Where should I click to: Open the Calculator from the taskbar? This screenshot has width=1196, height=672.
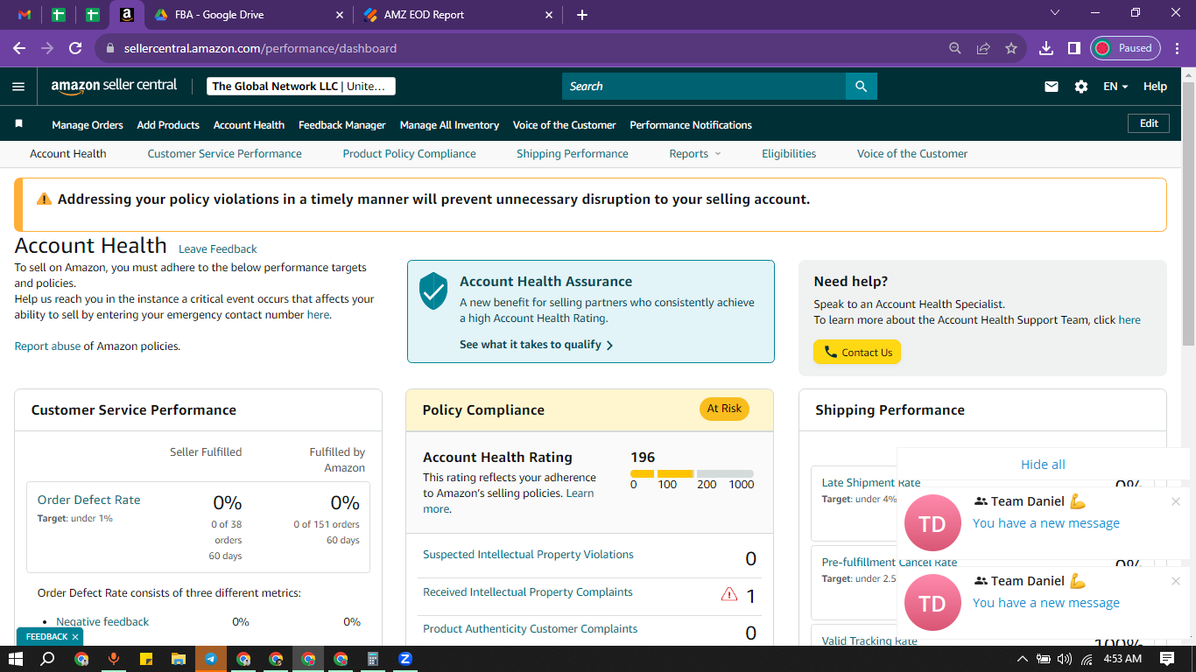click(x=372, y=659)
